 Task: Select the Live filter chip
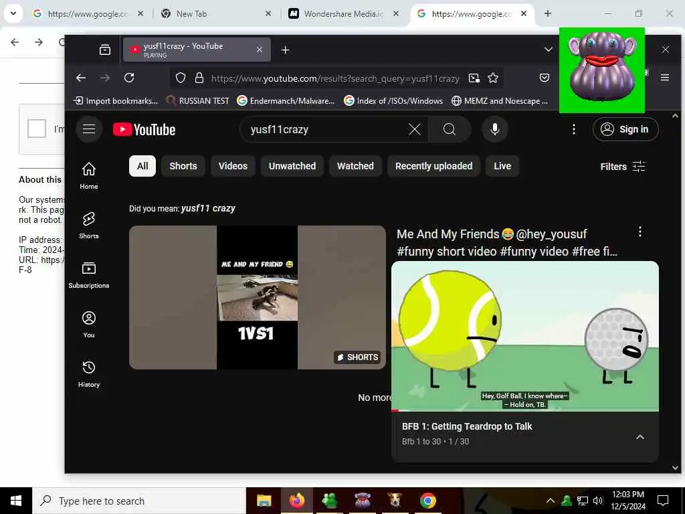click(502, 166)
